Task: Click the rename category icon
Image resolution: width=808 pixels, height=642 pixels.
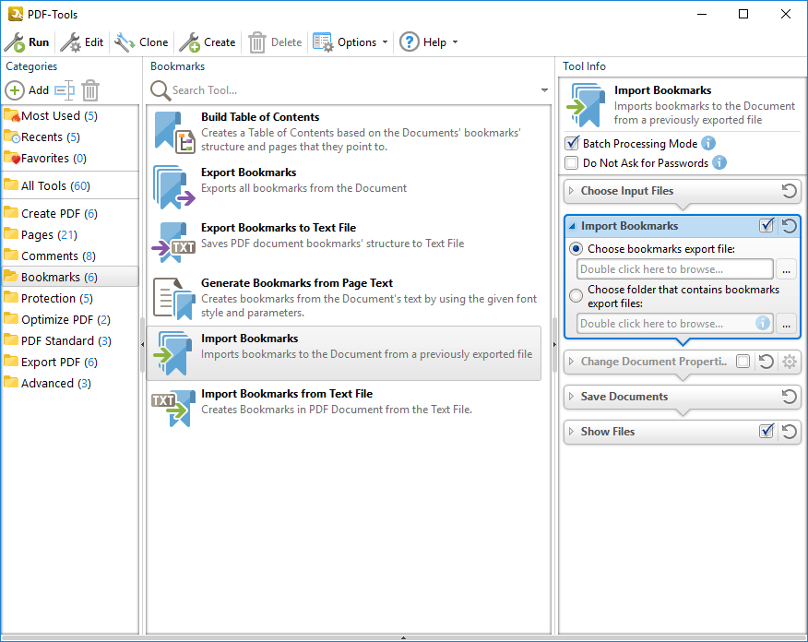Action: [x=65, y=90]
